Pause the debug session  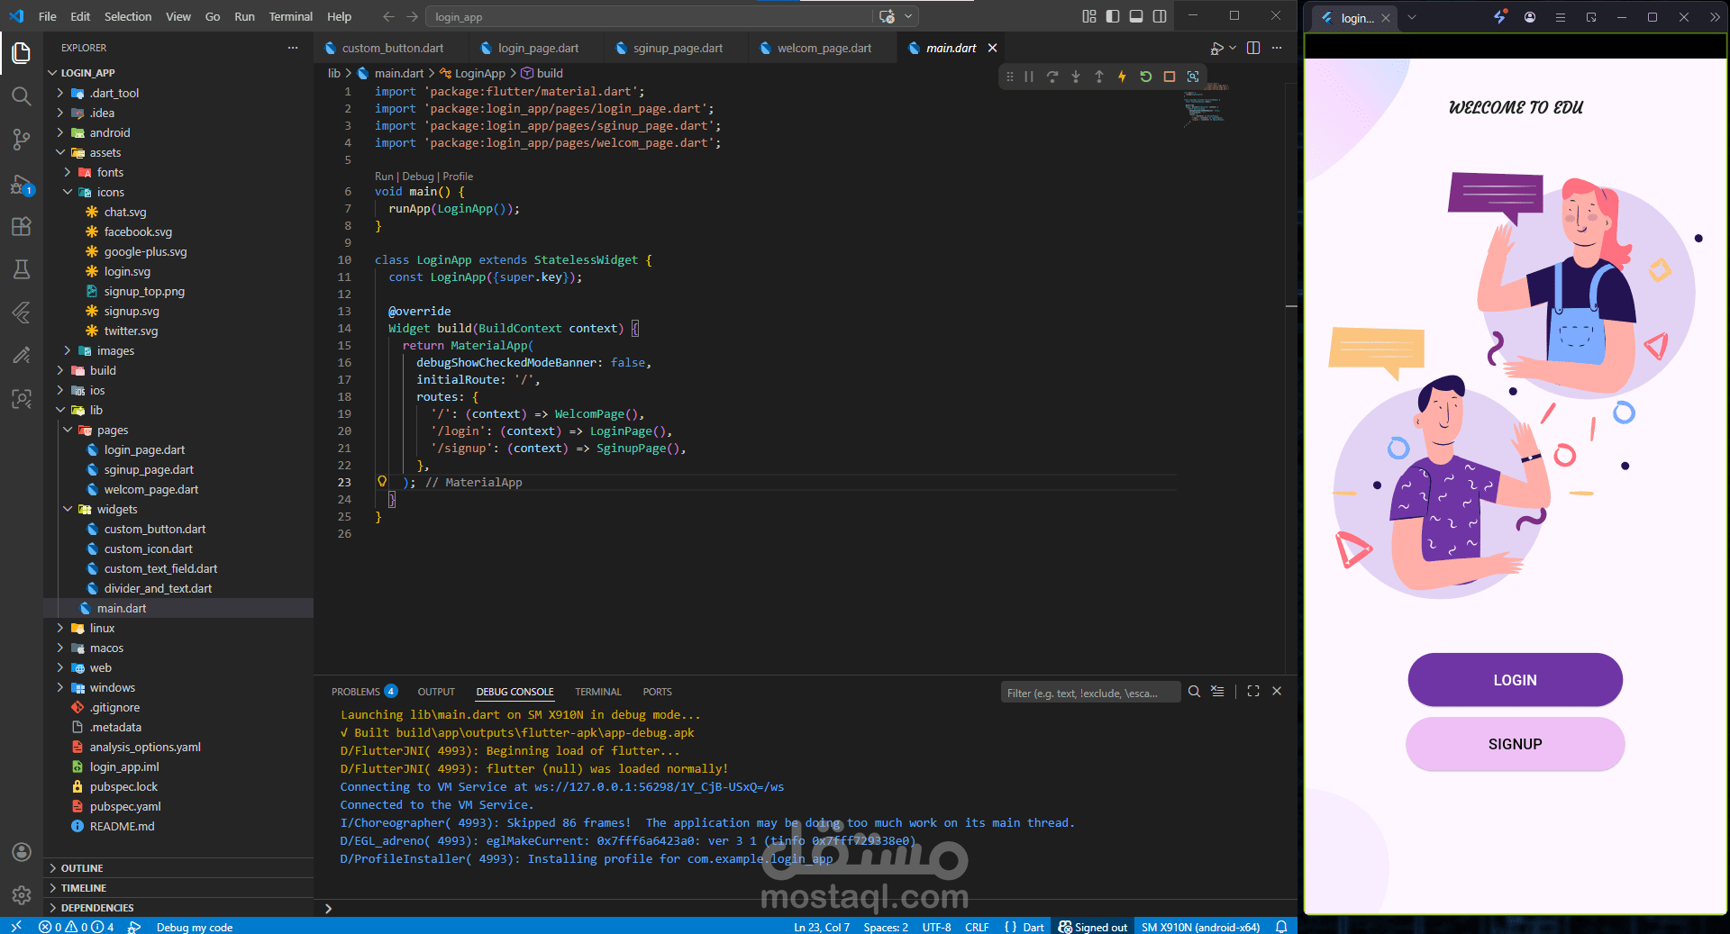tap(1029, 77)
